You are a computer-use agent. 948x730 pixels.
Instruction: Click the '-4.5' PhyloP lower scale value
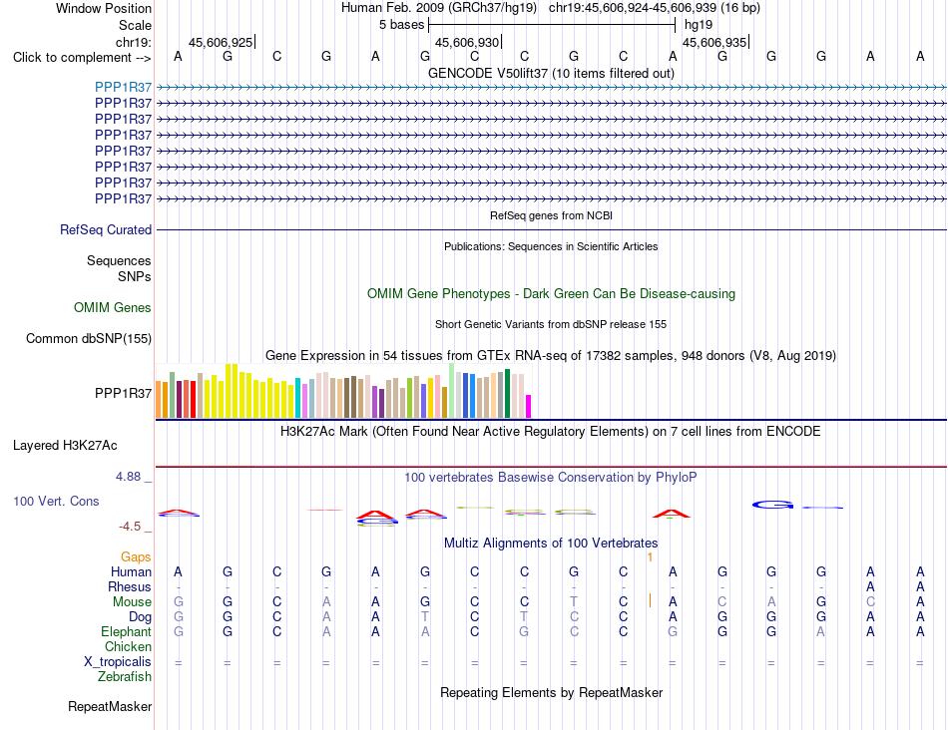(x=130, y=527)
